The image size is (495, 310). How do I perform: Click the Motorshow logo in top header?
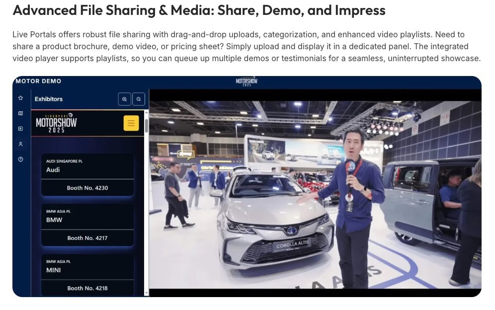247,81
